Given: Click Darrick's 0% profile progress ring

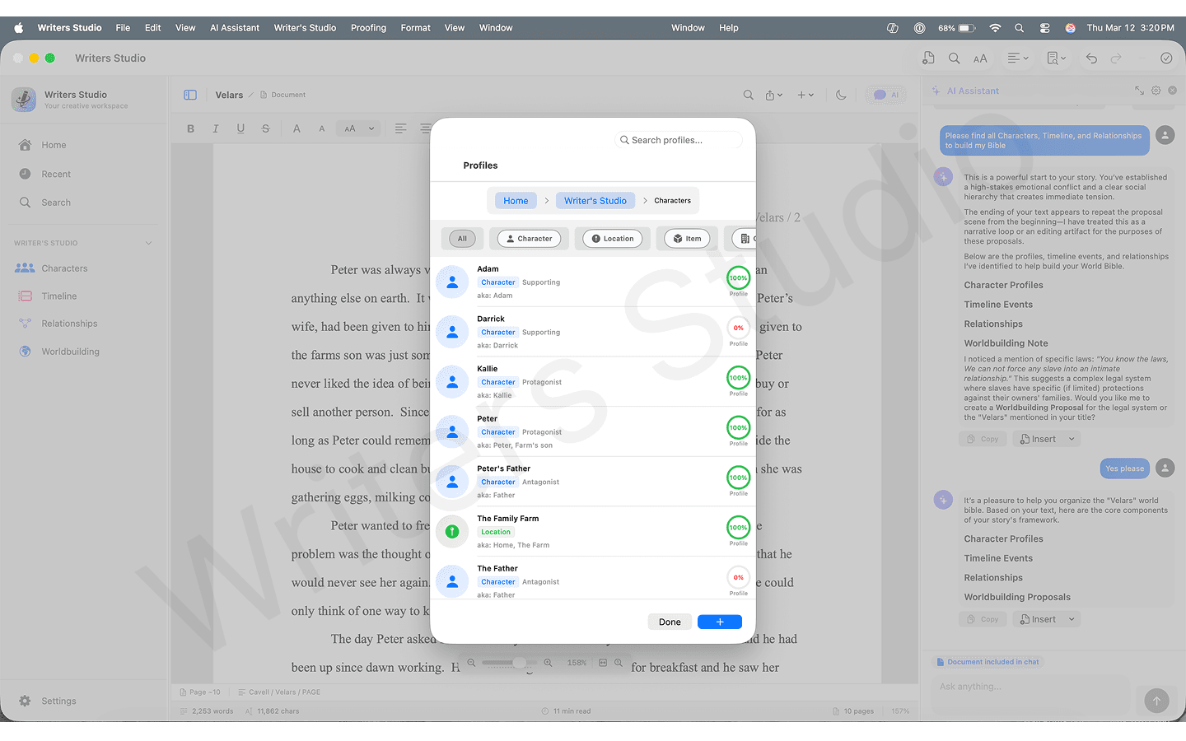Looking at the screenshot, I should click(x=739, y=328).
